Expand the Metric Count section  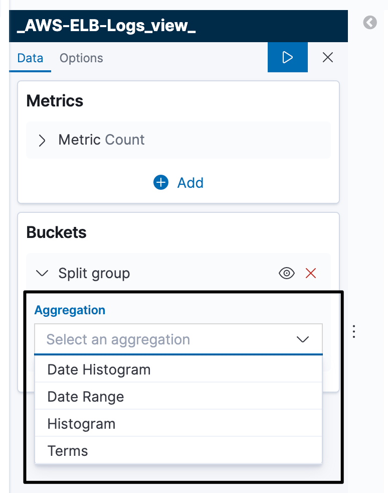(x=42, y=140)
